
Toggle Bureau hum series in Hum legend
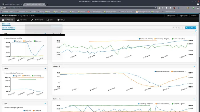(x=27, y=41)
